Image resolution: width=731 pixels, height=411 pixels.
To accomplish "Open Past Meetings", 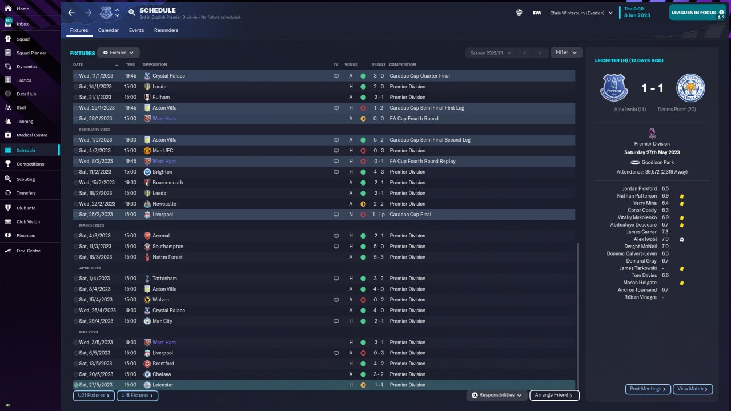I will coord(648,389).
